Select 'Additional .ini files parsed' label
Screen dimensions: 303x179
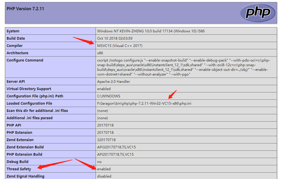click(x=29, y=118)
